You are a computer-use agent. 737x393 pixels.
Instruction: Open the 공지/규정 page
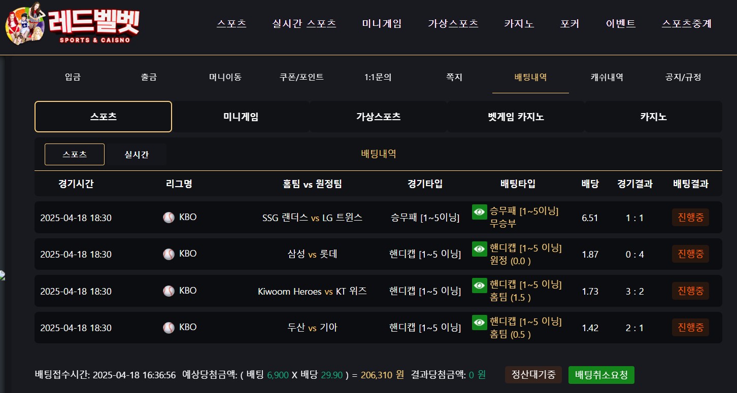click(x=683, y=78)
